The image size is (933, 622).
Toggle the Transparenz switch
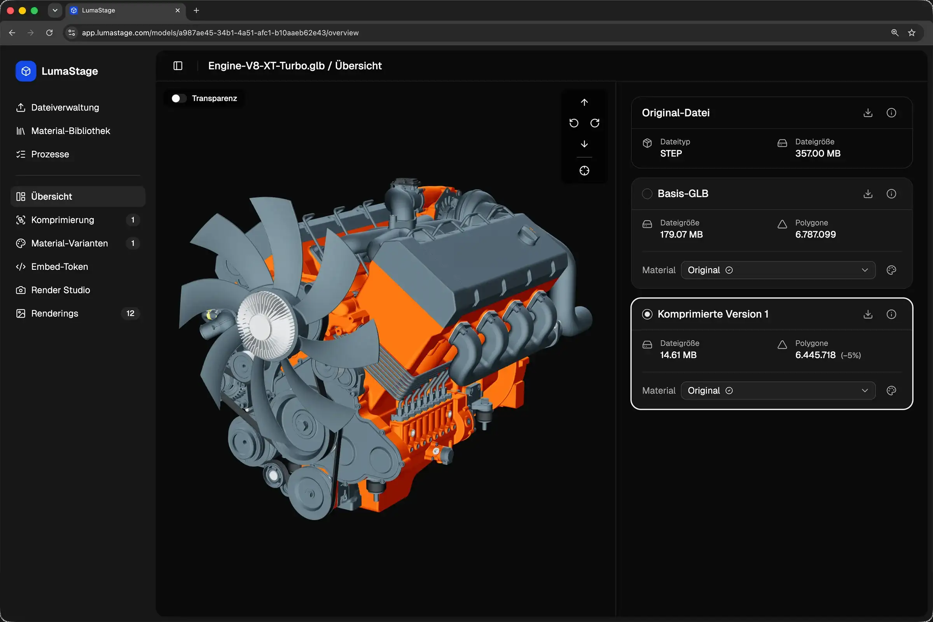pyautogui.click(x=178, y=98)
